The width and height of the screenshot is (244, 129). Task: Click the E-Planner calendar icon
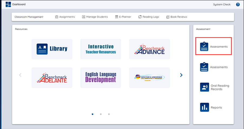click(117, 17)
